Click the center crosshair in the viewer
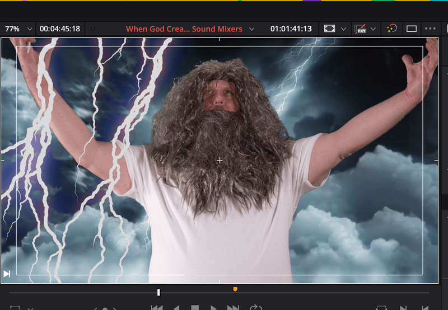The image size is (448, 310). 220,161
